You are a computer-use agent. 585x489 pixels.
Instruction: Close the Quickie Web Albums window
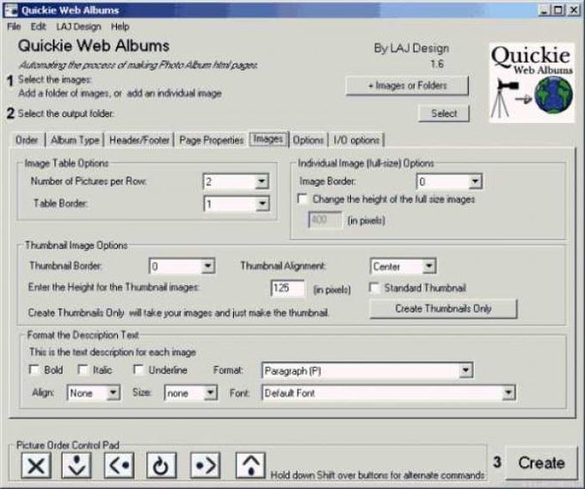click(574, 10)
